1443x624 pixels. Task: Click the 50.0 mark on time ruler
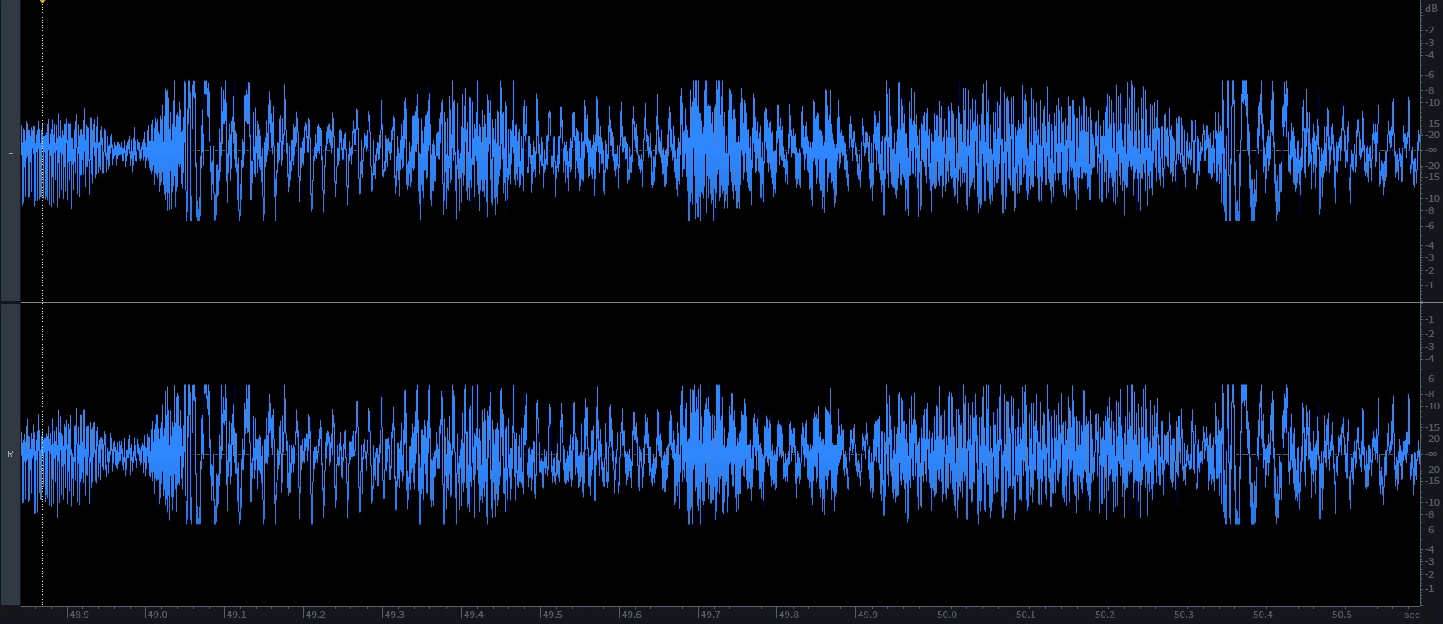(x=946, y=615)
